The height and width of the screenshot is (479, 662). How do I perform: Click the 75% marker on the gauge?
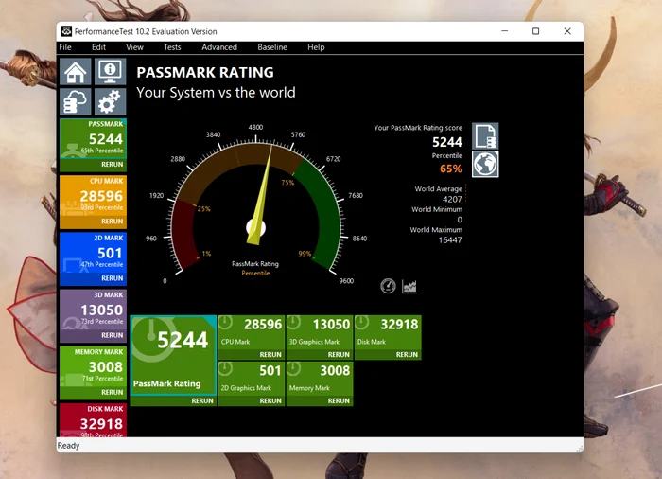287,183
